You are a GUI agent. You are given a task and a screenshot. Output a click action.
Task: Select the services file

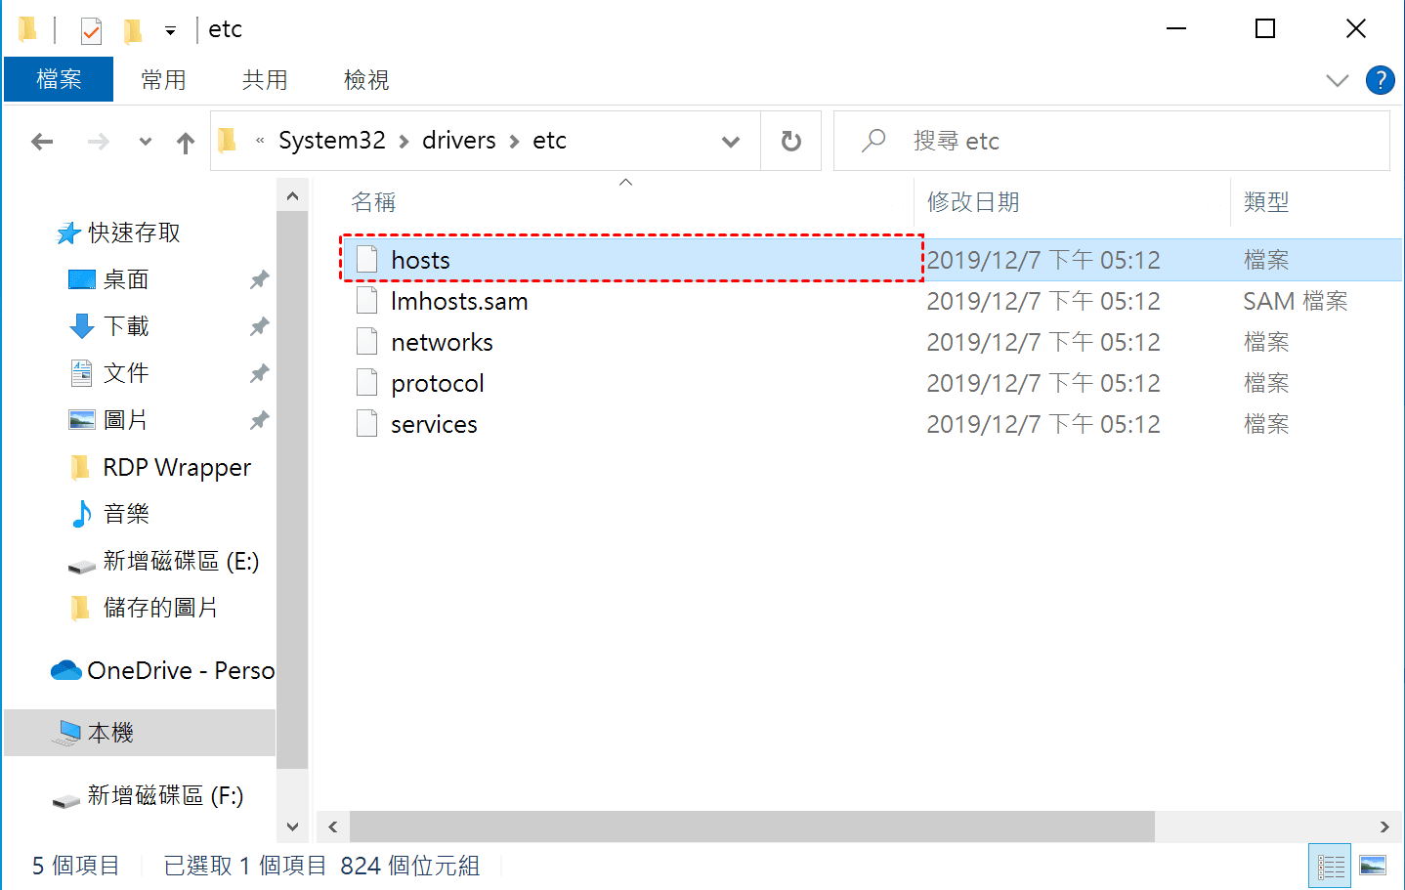click(872, 424)
